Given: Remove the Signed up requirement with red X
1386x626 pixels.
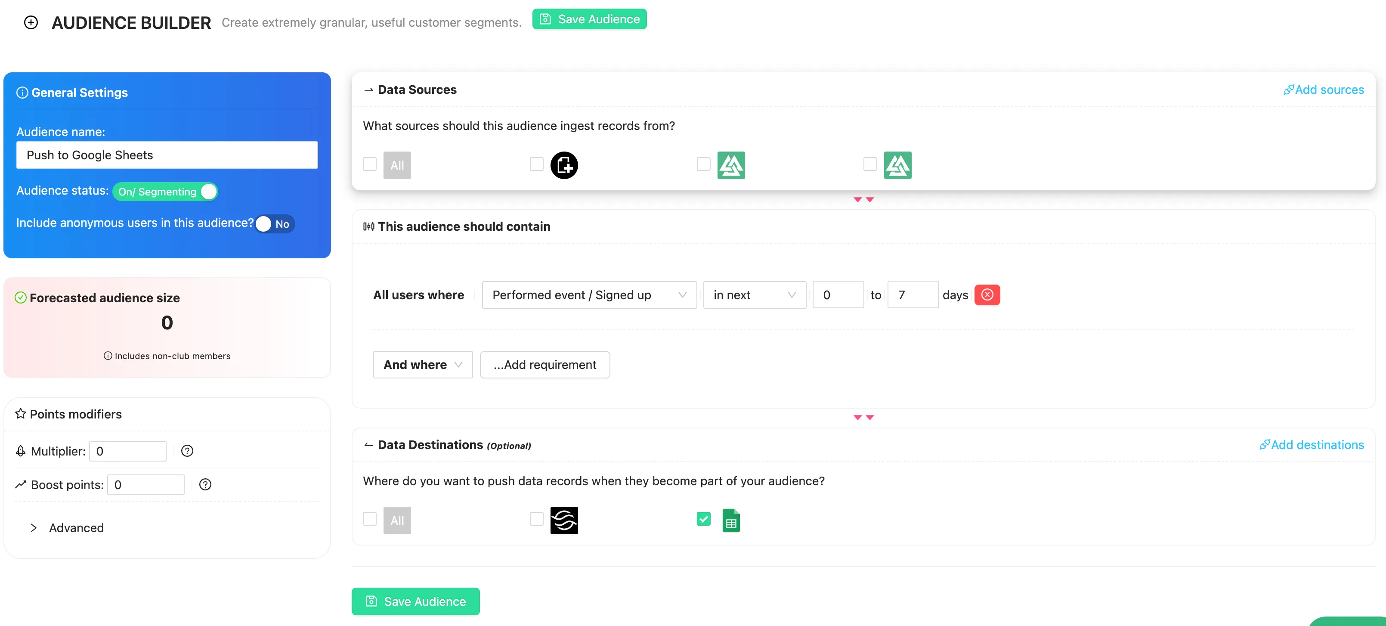Looking at the screenshot, I should [987, 294].
